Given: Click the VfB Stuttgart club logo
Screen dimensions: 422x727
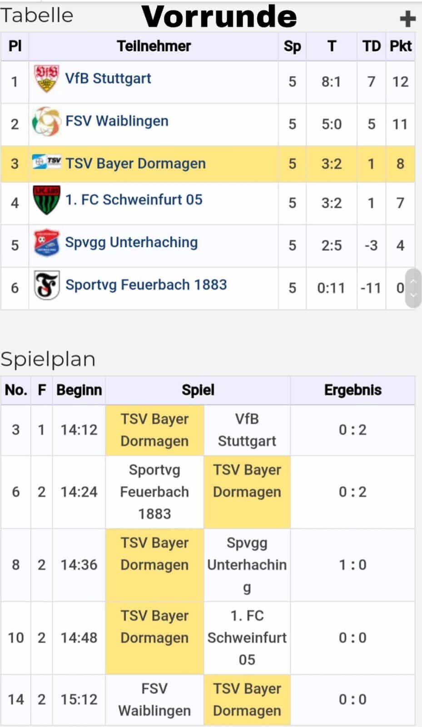Looking at the screenshot, I should [x=47, y=79].
